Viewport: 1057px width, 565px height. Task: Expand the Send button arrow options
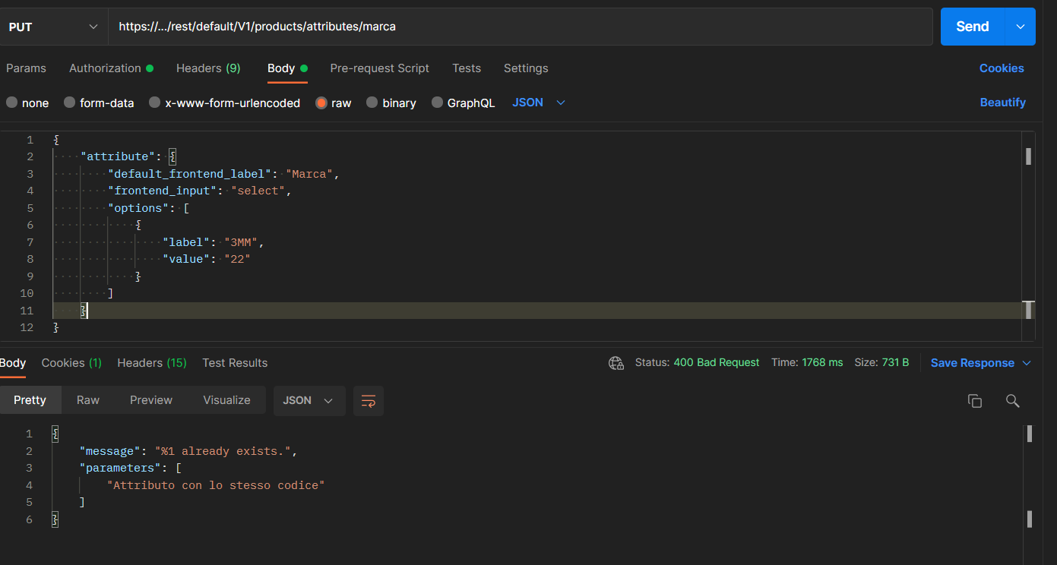(1020, 27)
